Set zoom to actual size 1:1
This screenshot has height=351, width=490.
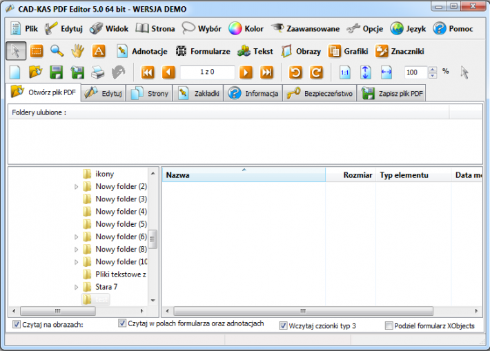pos(345,72)
